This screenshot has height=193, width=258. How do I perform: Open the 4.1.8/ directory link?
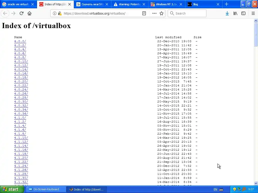[20, 134]
